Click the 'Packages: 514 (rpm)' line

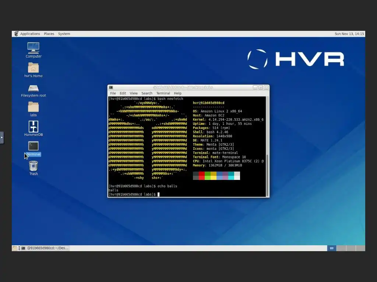pos(211,128)
